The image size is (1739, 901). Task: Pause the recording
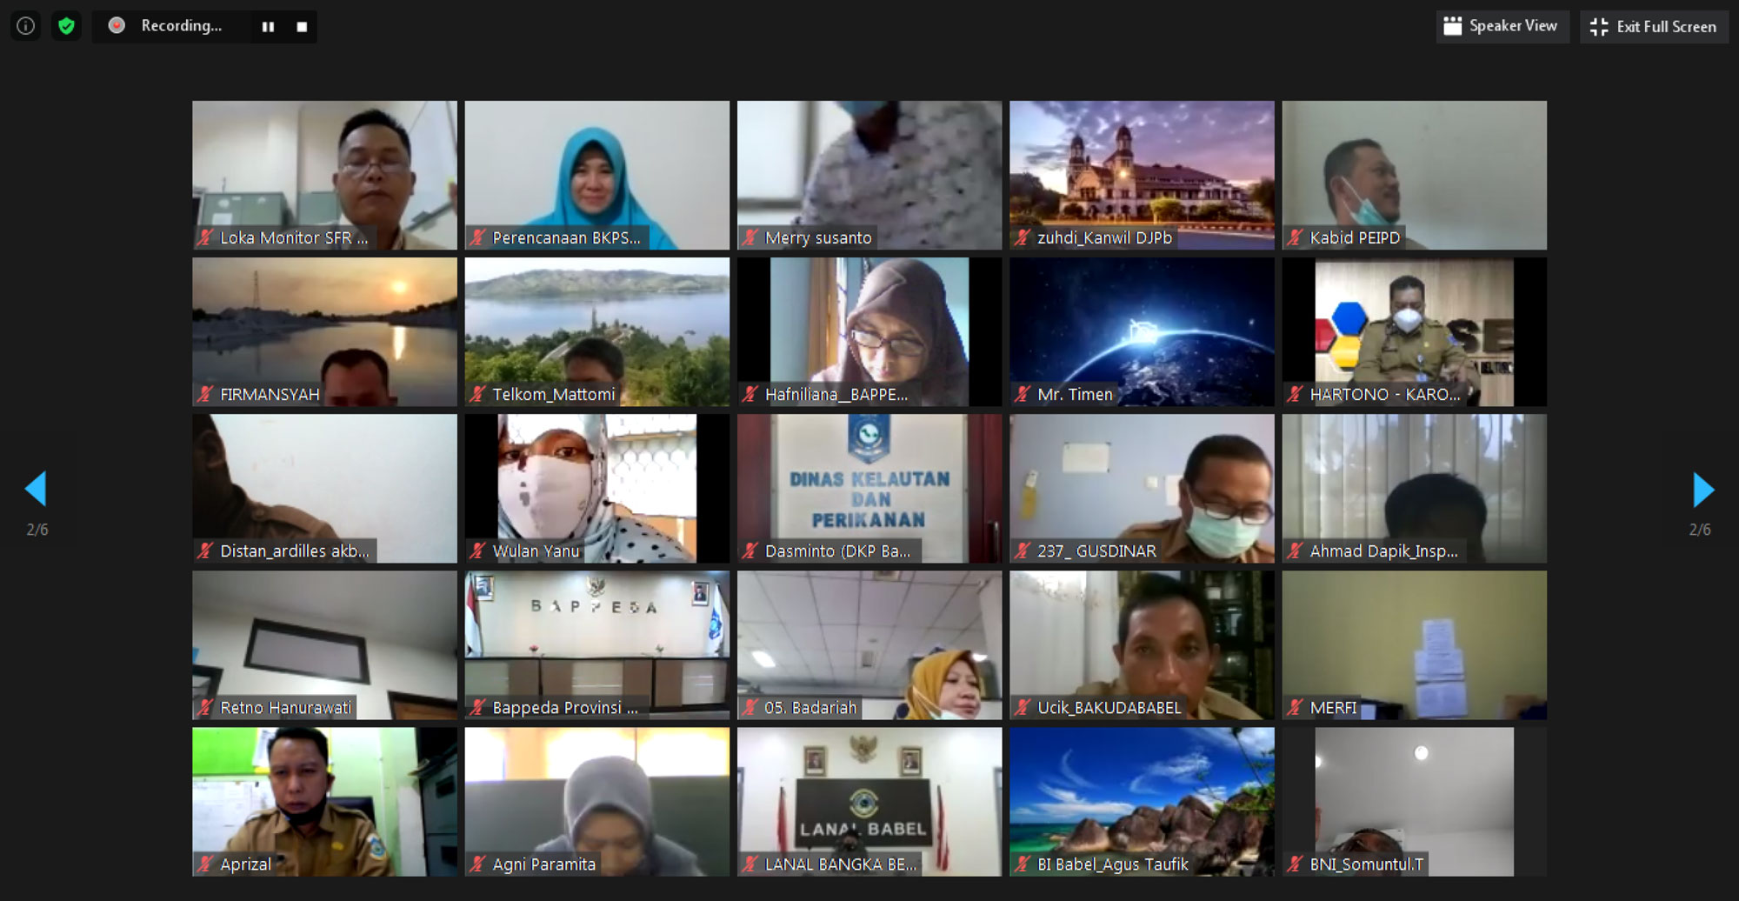coord(268,27)
